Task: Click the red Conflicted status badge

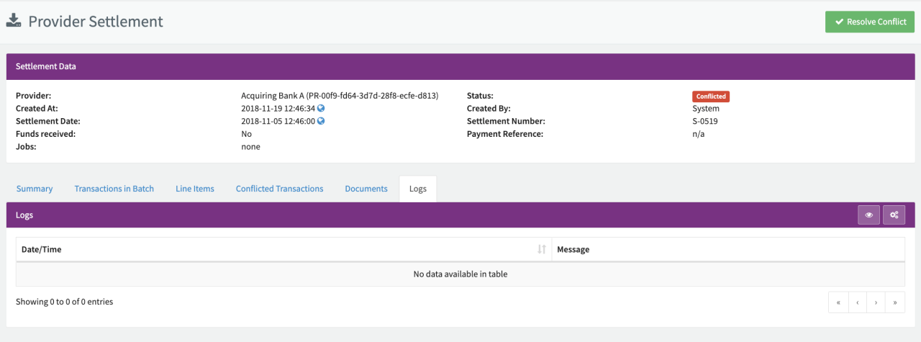Action: pos(710,96)
